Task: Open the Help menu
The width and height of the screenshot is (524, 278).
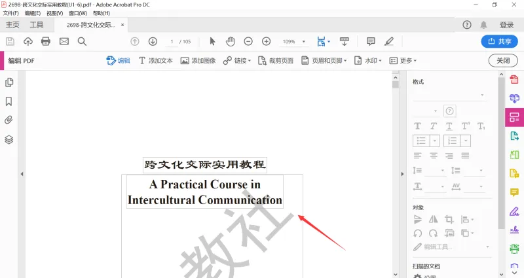Action: 102,13
